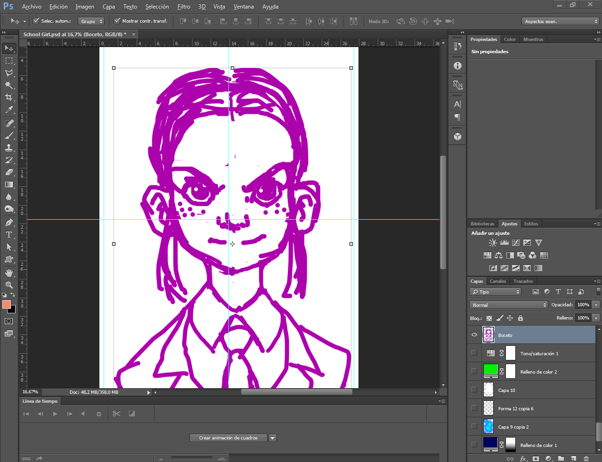Select the Move tool
The height and width of the screenshot is (462, 602).
(x=9, y=48)
